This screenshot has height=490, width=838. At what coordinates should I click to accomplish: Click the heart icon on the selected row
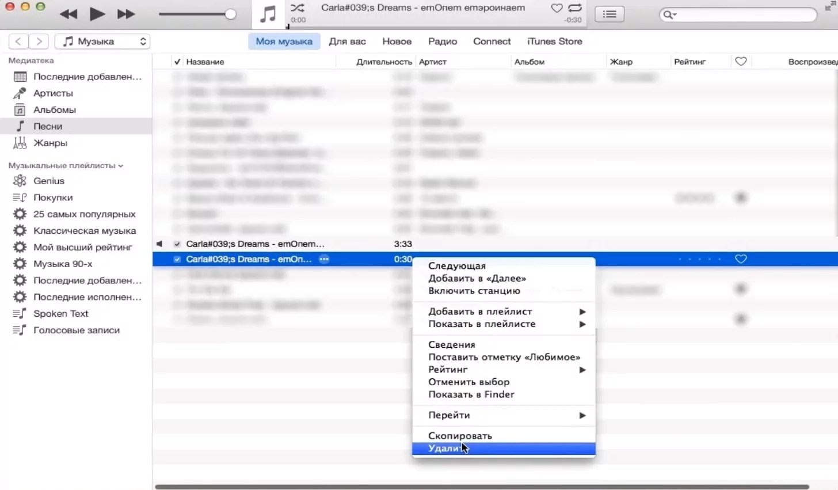coord(741,259)
